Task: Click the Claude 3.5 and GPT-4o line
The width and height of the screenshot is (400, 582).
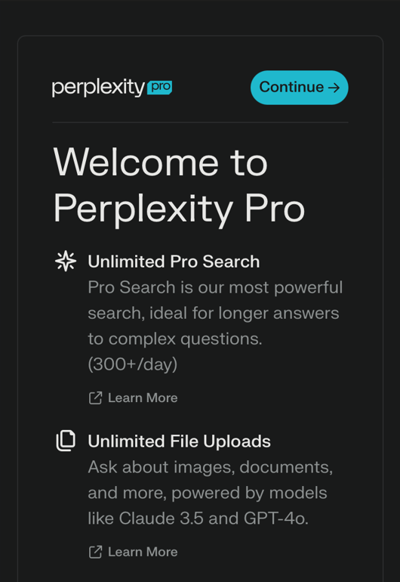Action: point(198,519)
